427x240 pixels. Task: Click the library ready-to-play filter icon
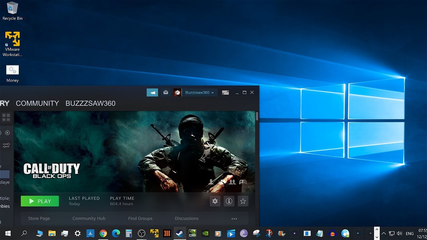(x=7, y=133)
